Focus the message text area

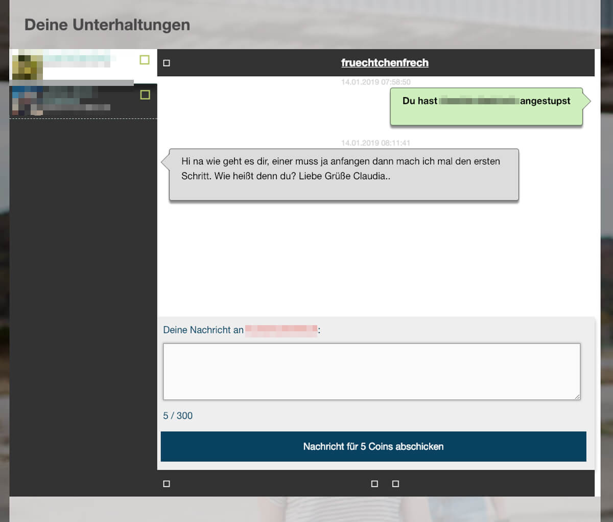pos(372,372)
